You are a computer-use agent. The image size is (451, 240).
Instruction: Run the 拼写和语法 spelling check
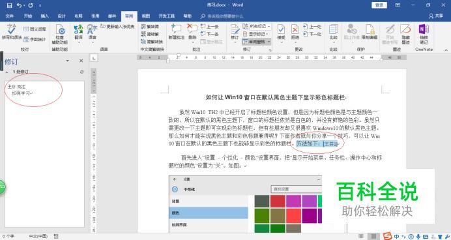[x=12, y=32]
